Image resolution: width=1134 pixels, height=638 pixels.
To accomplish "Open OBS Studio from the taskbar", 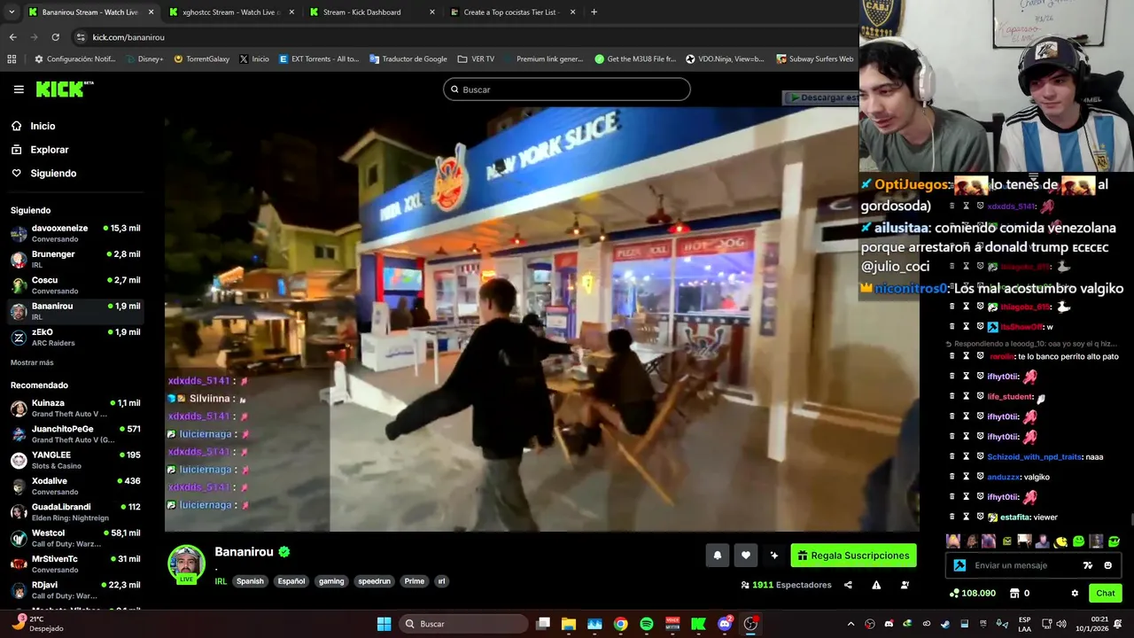I will 750,624.
